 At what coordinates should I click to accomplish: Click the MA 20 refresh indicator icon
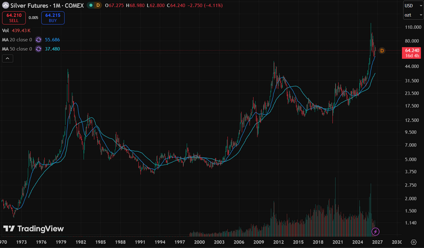click(x=38, y=40)
